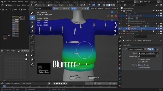Open the Weight Paint mode dropdown
This screenshot has height=91, width=163.
point(41,5)
